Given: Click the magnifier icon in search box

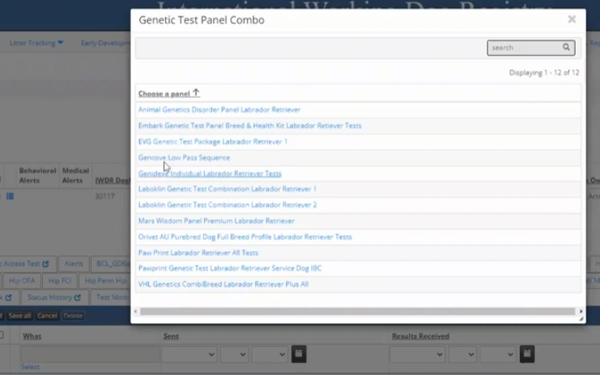Looking at the screenshot, I should [566, 48].
